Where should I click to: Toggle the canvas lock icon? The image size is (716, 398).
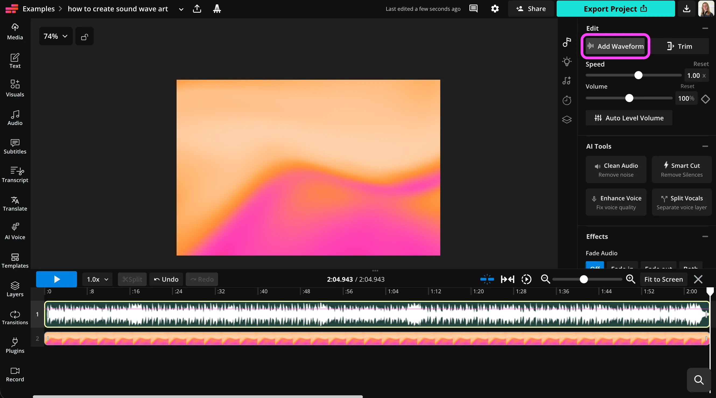85,36
